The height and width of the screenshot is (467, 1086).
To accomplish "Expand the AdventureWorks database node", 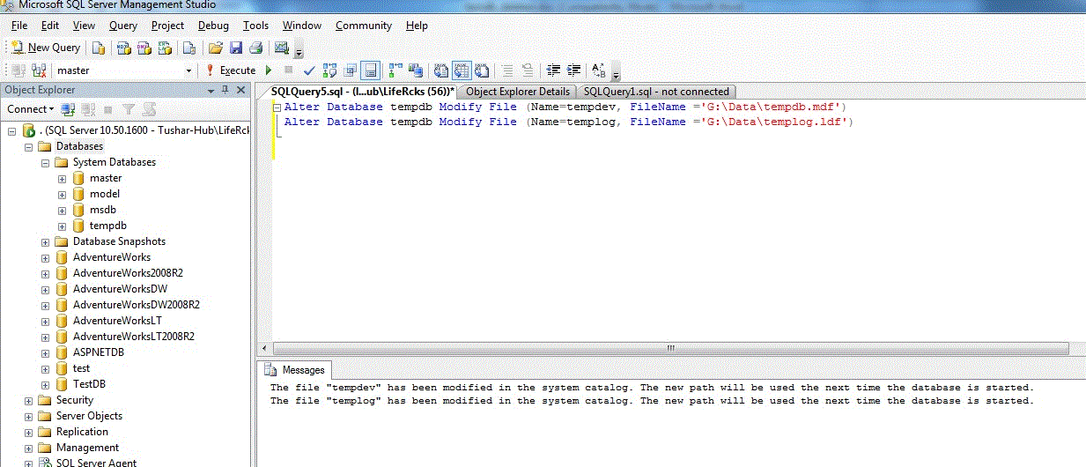I will [x=45, y=257].
